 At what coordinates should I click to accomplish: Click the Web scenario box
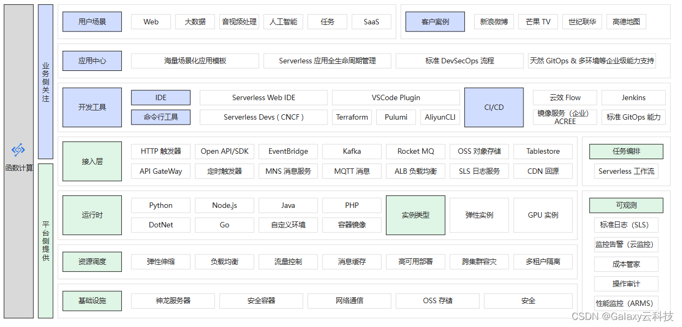tap(151, 22)
